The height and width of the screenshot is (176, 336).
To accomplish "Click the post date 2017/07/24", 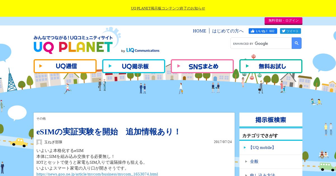I will [223, 142].
